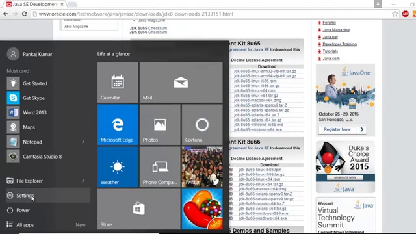
Task: Launch Notepad from Most used list
Action: 48,142
